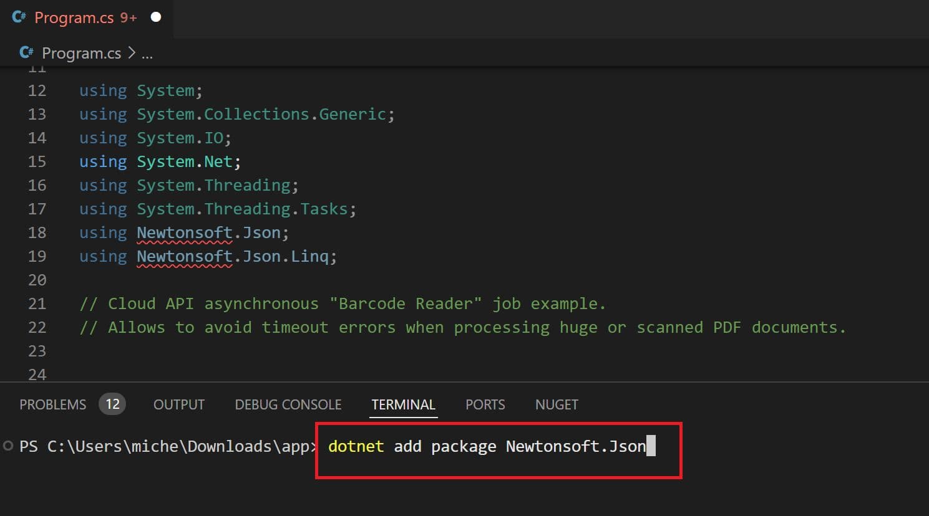
Task: Click the underlined Newtonsoft on line 18
Action: [185, 232]
